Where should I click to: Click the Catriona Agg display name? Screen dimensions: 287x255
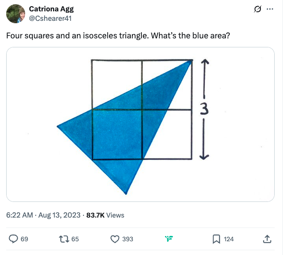[x=51, y=9]
